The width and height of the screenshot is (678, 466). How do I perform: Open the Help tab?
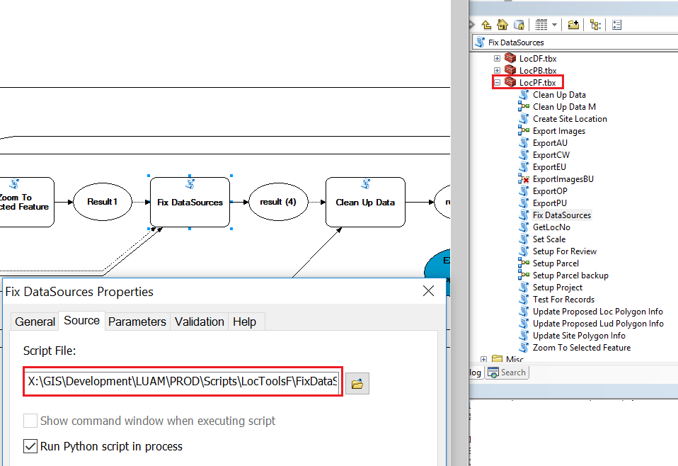coord(244,322)
